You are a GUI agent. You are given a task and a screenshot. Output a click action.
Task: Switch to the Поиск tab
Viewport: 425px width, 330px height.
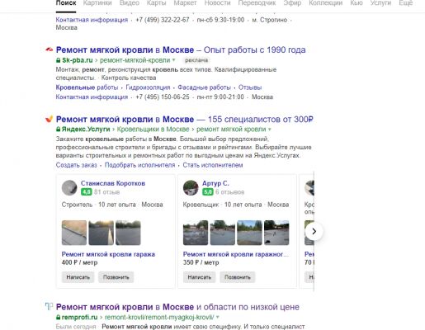(x=66, y=3)
